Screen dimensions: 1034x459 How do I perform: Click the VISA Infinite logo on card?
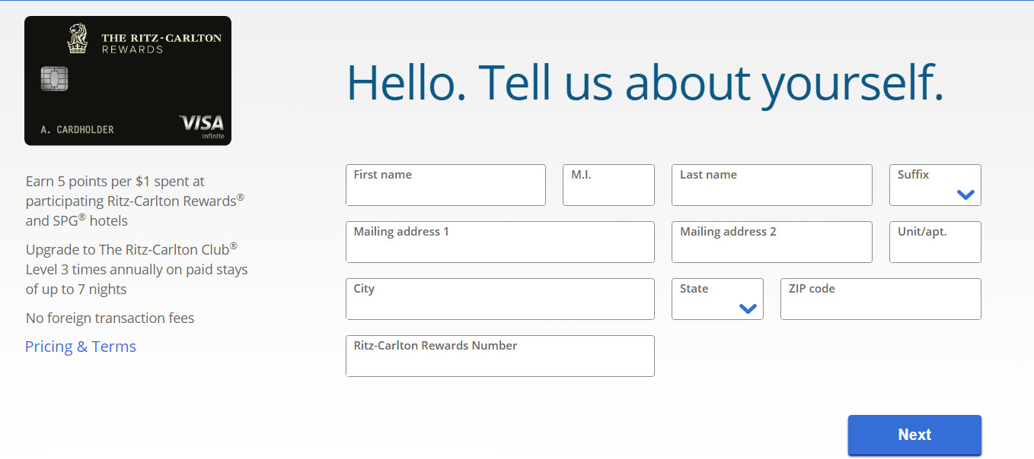(x=202, y=125)
